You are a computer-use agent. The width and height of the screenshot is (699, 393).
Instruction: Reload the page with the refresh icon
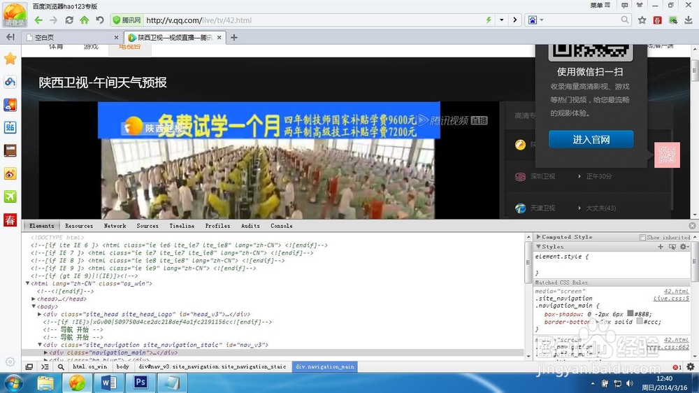69,20
